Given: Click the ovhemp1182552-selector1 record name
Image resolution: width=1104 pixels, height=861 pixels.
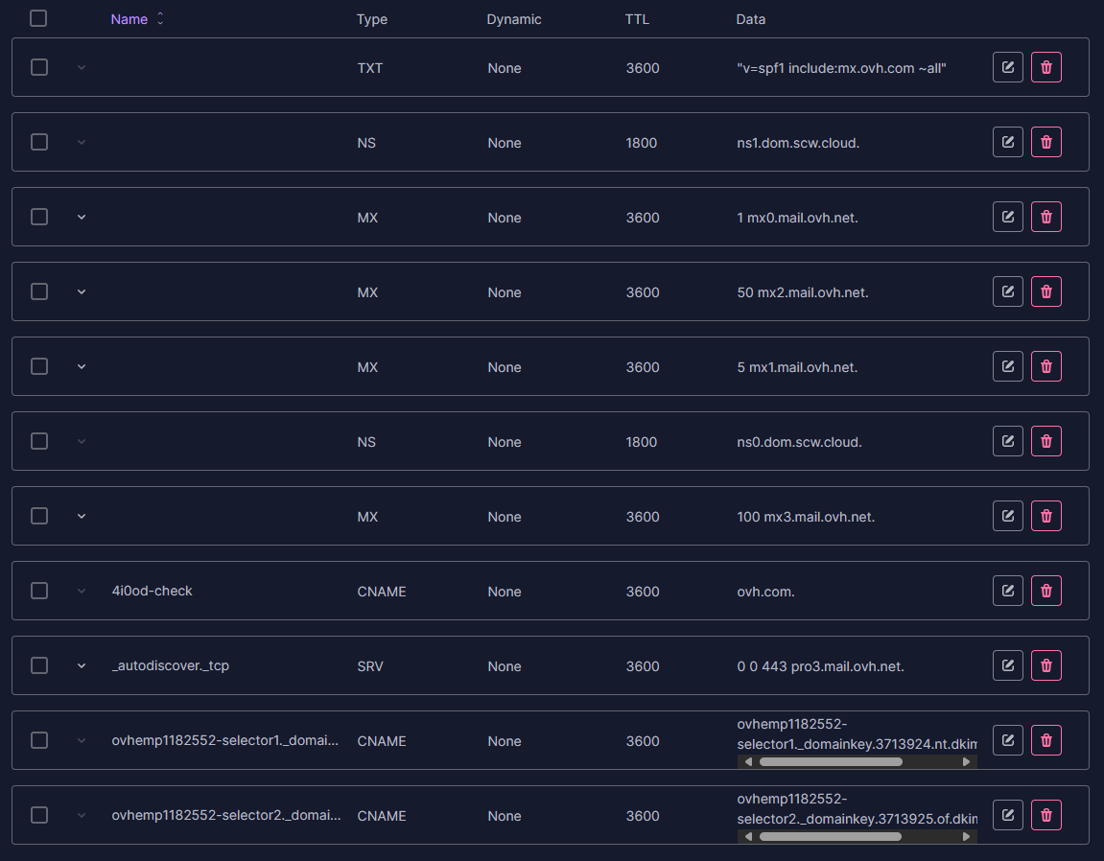Looking at the screenshot, I should click(x=224, y=740).
